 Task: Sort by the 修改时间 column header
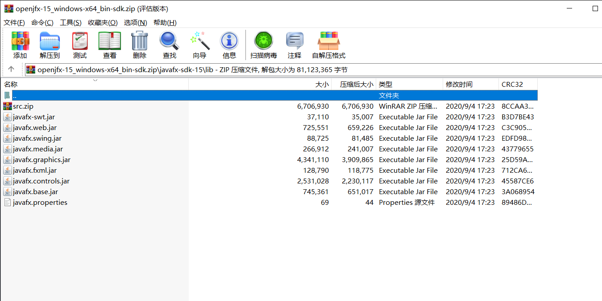pyautogui.click(x=471, y=84)
